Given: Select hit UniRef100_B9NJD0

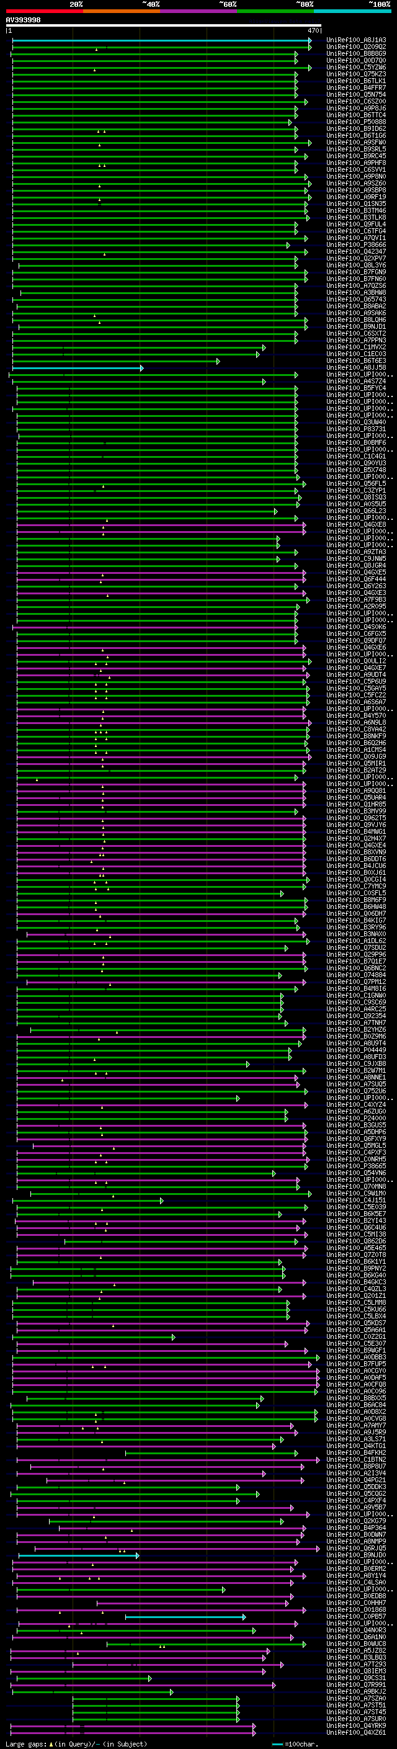Looking at the screenshot, I should click(x=356, y=1555).
